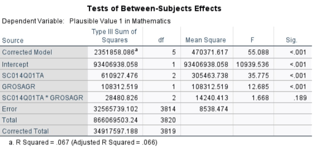The image size is (324, 149).
Task: Select the significance value .189
Action: [299, 99]
